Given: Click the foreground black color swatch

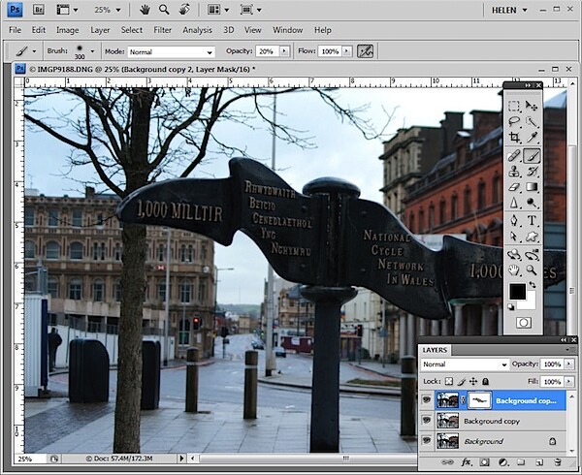Looking at the screenshot, I should (517, 292).
